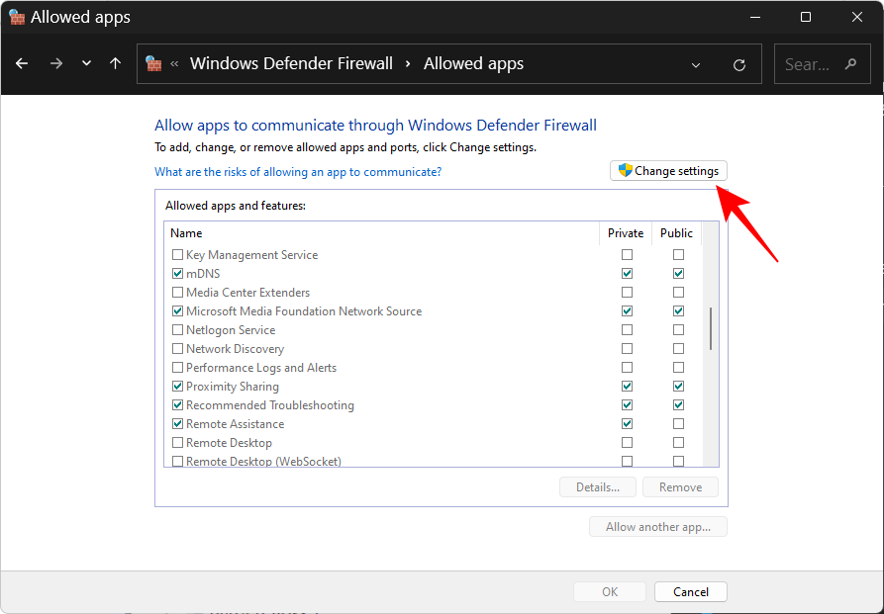The width and height of the screenshot is (884, 614).
Task: Uncheck the mDNS allowed app
Action: coord(177,273)
